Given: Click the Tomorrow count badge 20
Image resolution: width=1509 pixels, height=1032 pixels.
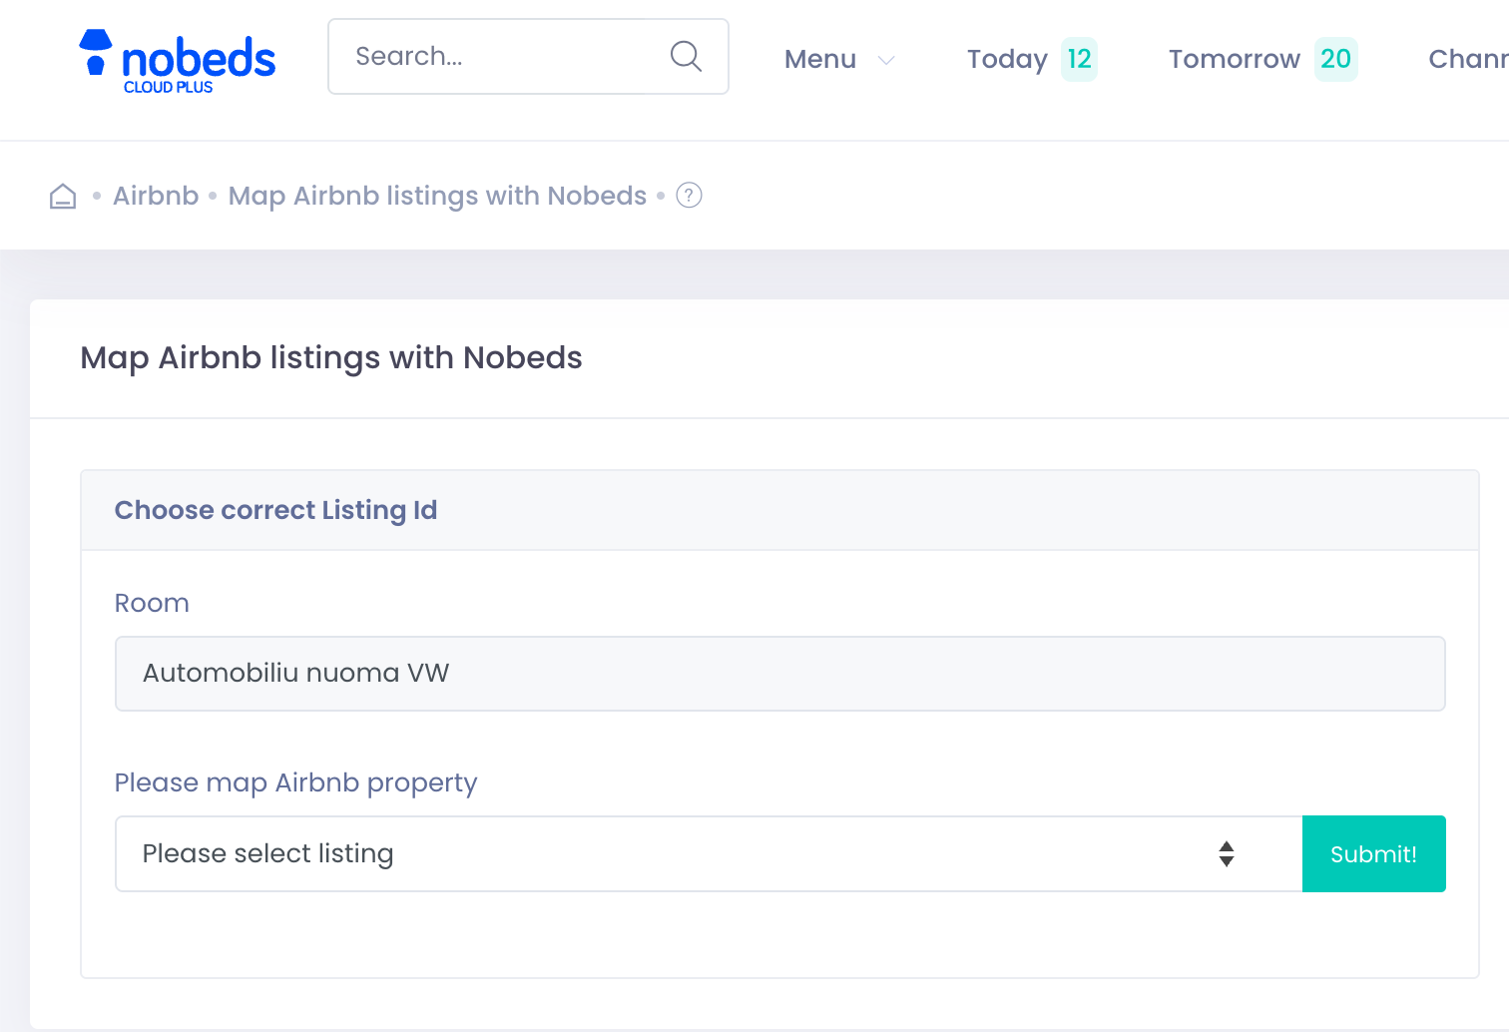Looking at the screenshot, I should click(x=1335, y=59).
